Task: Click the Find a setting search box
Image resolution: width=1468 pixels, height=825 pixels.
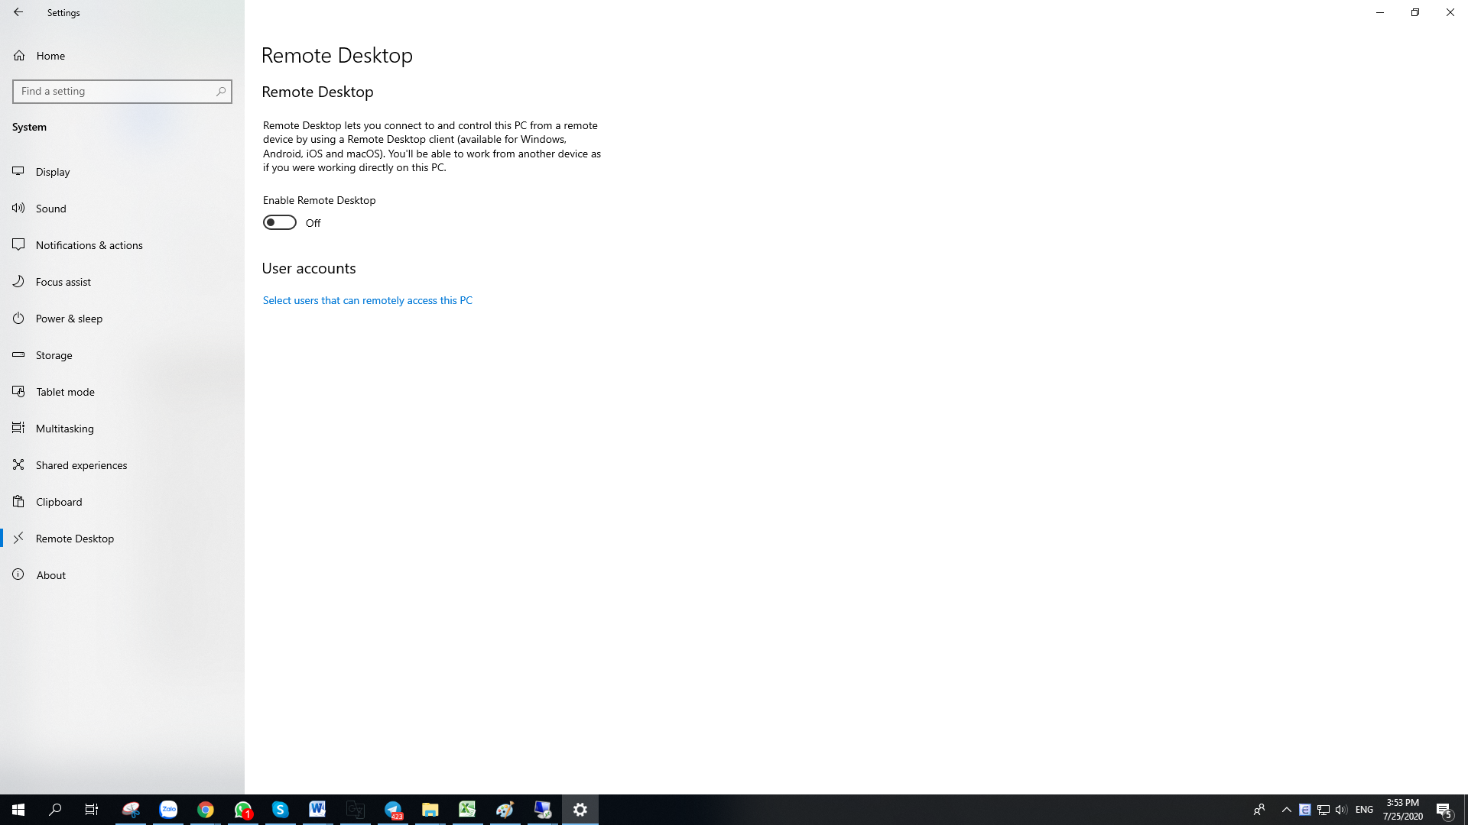Action: [x=115, y=91]
